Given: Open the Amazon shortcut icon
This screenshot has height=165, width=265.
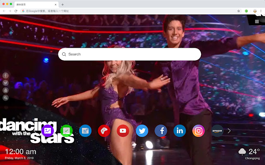Looking at the screenshot, I should (x=217, y=131).
